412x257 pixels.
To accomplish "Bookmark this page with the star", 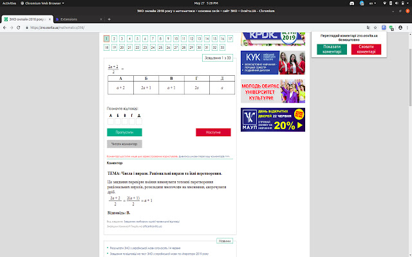I will (x=375, y=28).
